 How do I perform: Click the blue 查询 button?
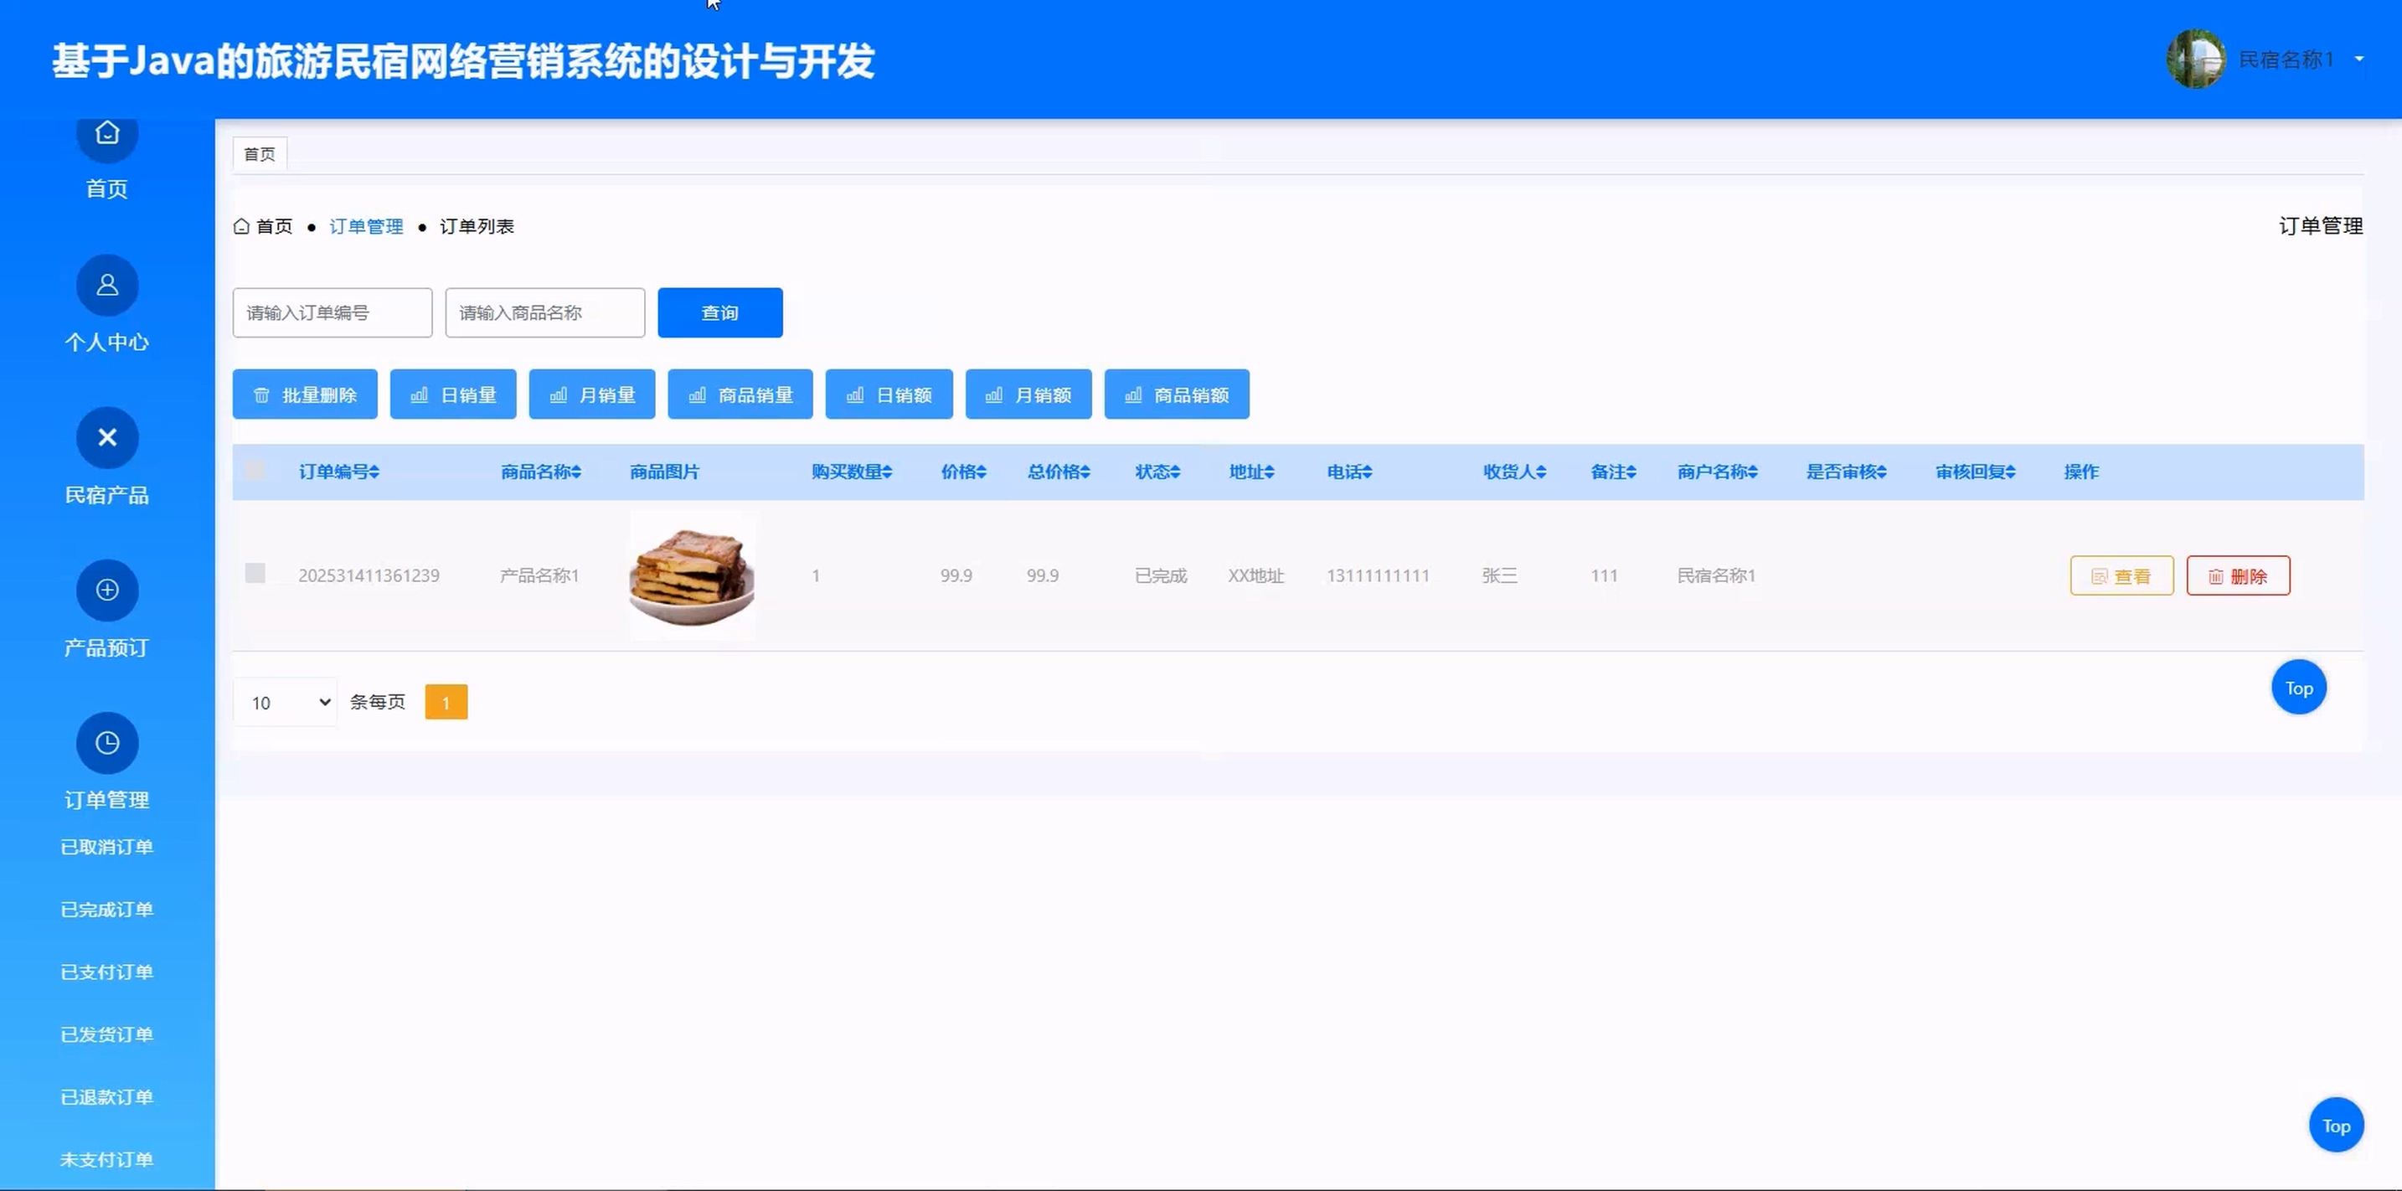pos(720,313)
